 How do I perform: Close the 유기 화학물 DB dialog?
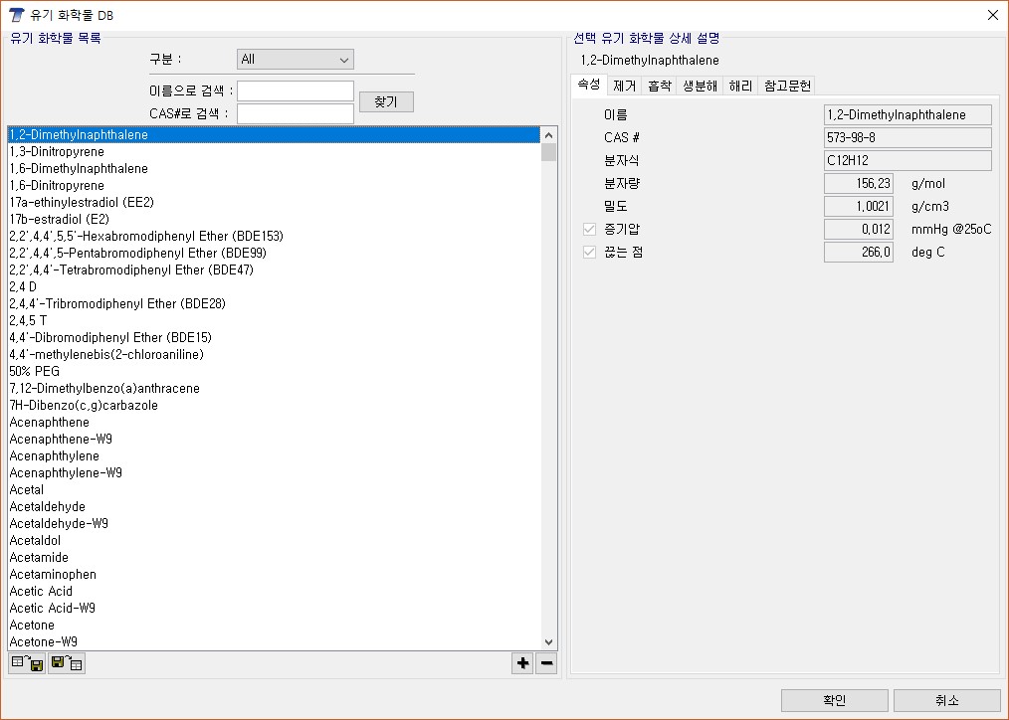tap(992, 15)
